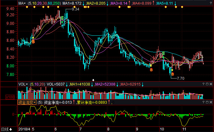Click the green S sell signal near 9.34
Image resolution: width=214 pixels, height=132 pixels.
[62, 18]
